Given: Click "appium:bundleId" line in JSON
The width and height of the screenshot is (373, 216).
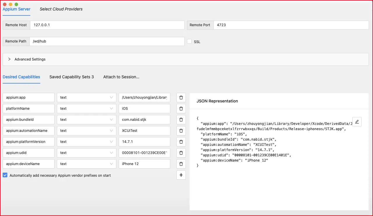Looking at the screenshot, I should pos(239,139).
